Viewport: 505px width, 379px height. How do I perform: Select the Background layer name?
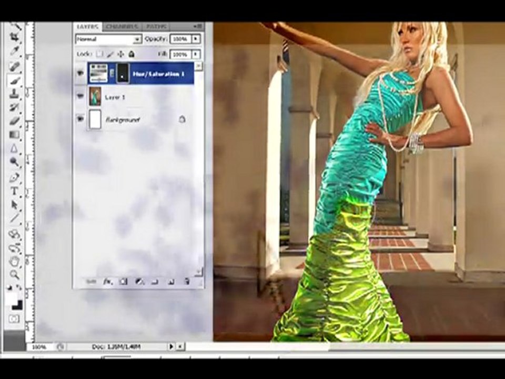pyautogui.click(x=123, y=120)
